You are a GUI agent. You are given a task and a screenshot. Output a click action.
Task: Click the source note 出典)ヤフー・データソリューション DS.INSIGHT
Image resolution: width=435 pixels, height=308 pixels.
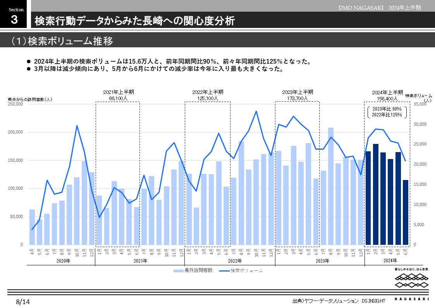tap(339, 301)
